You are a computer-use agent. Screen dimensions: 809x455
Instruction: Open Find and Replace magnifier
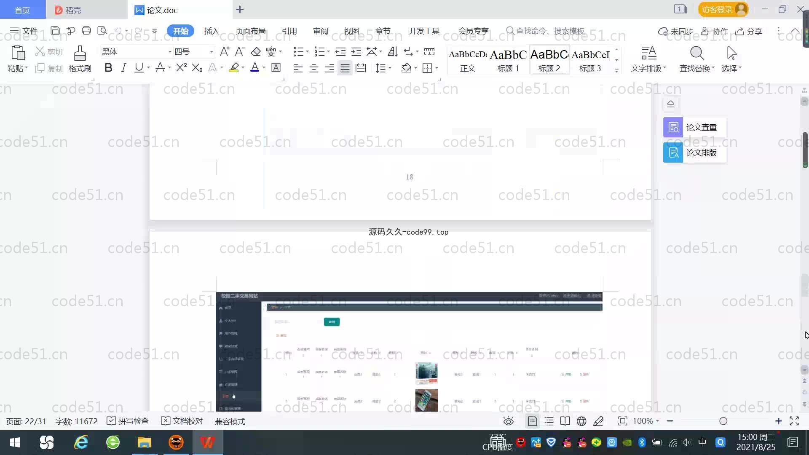(697, 53)
